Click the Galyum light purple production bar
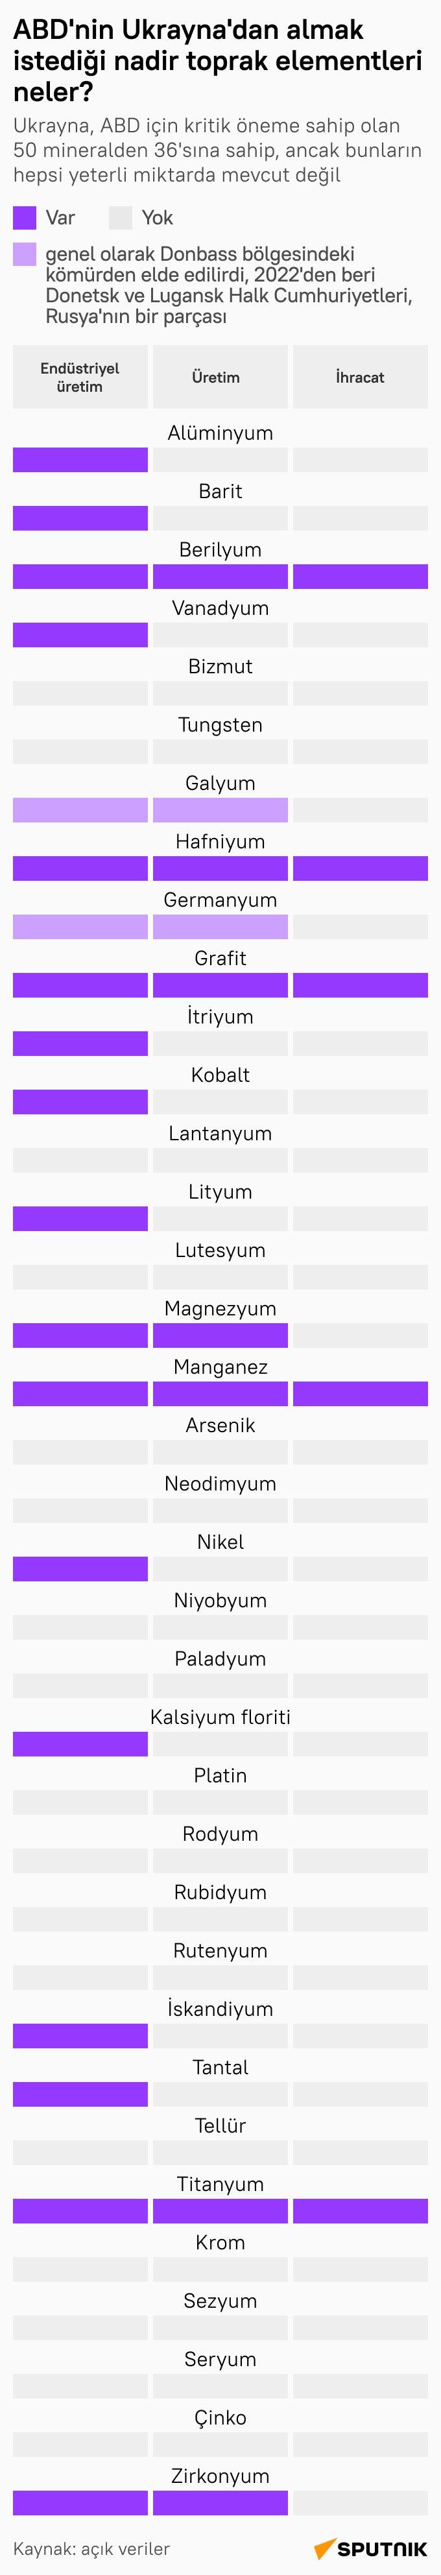 coord(220,809)
